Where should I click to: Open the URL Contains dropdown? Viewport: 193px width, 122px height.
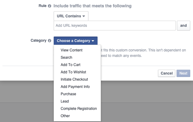71,16
